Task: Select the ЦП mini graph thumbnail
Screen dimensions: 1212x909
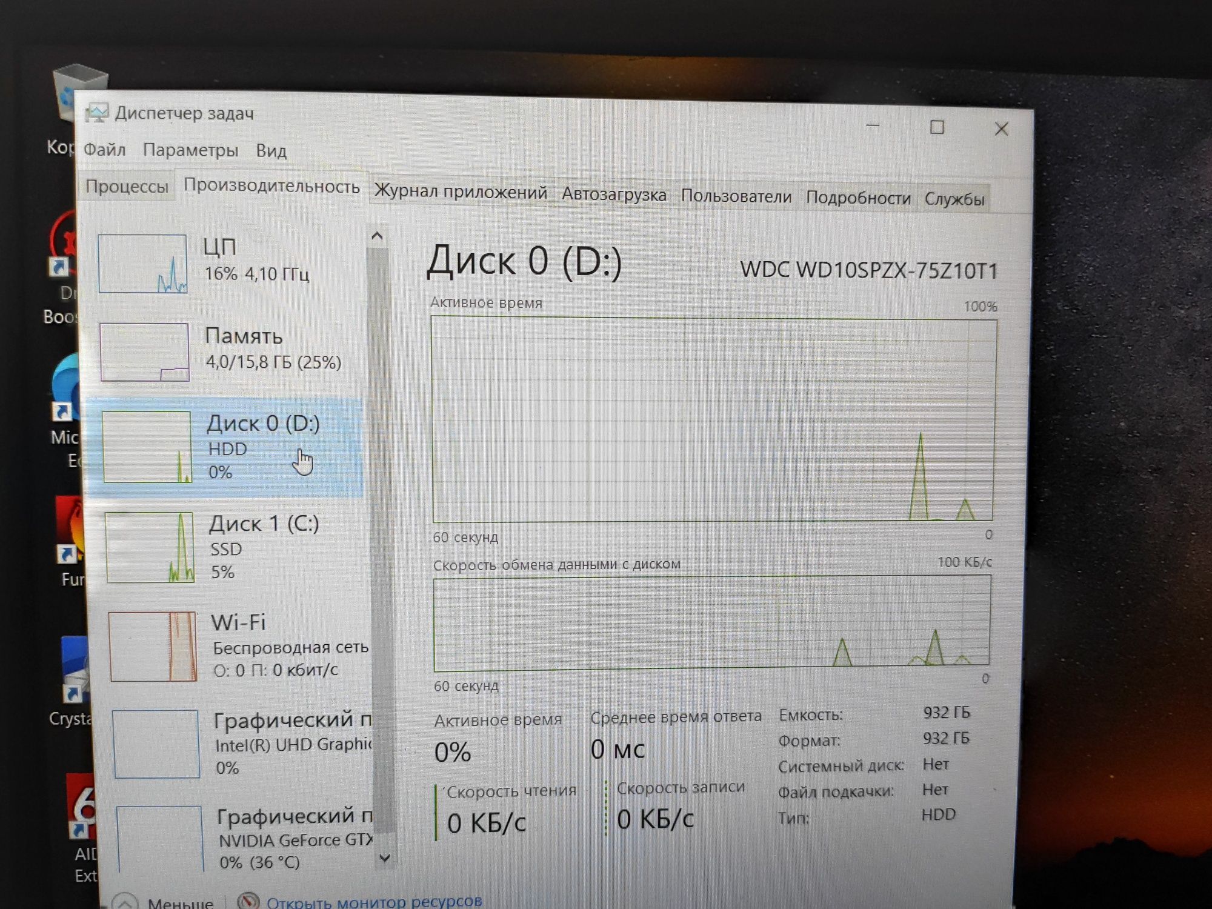Action: point(143,264)
